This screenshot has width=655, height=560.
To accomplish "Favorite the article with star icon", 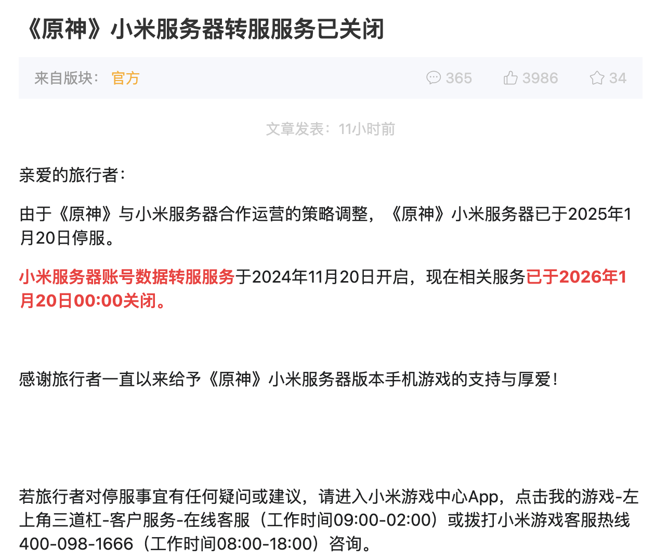I will pyautogui.click(x=597, y=78).
